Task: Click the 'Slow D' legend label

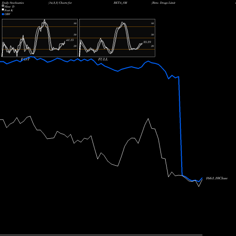Action: (x=9, y=7)
